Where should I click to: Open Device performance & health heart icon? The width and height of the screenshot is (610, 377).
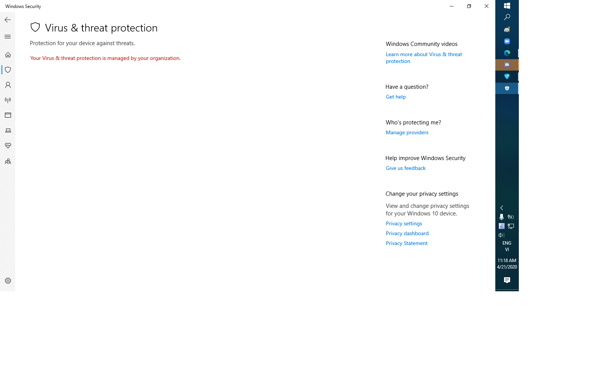[8, 146]
